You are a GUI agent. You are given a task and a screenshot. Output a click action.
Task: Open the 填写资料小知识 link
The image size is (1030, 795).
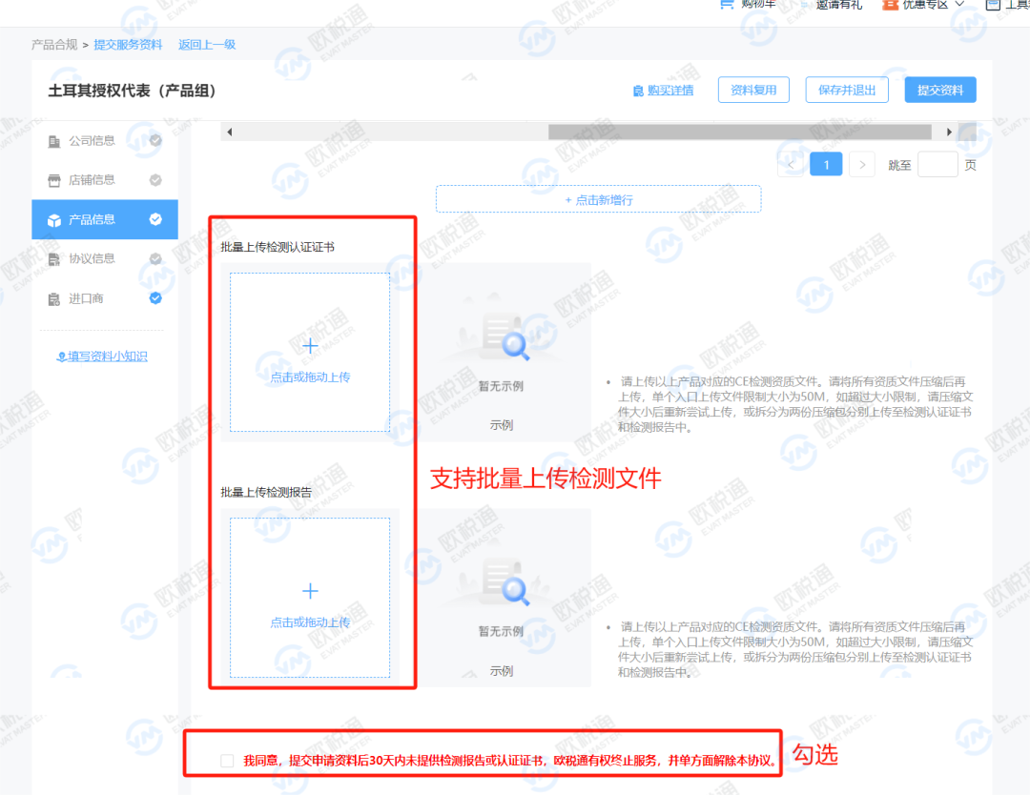click(x=101, y=355)
